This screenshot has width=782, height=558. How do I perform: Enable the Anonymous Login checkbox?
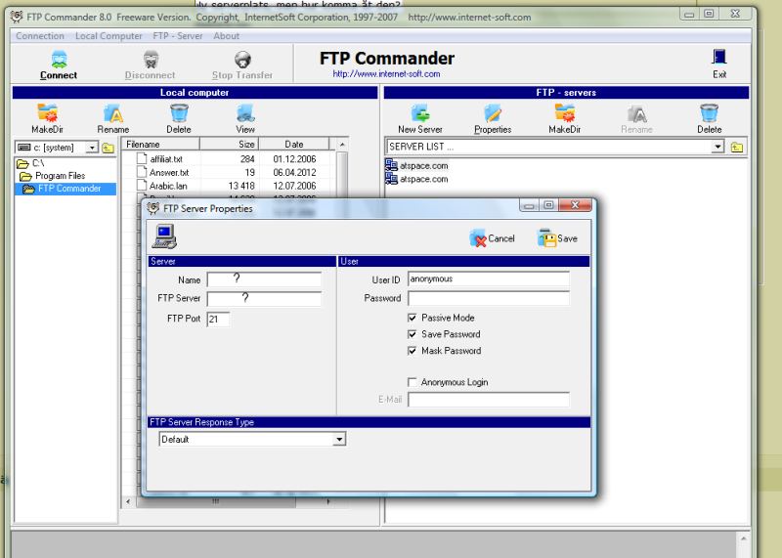click(412, 382)
